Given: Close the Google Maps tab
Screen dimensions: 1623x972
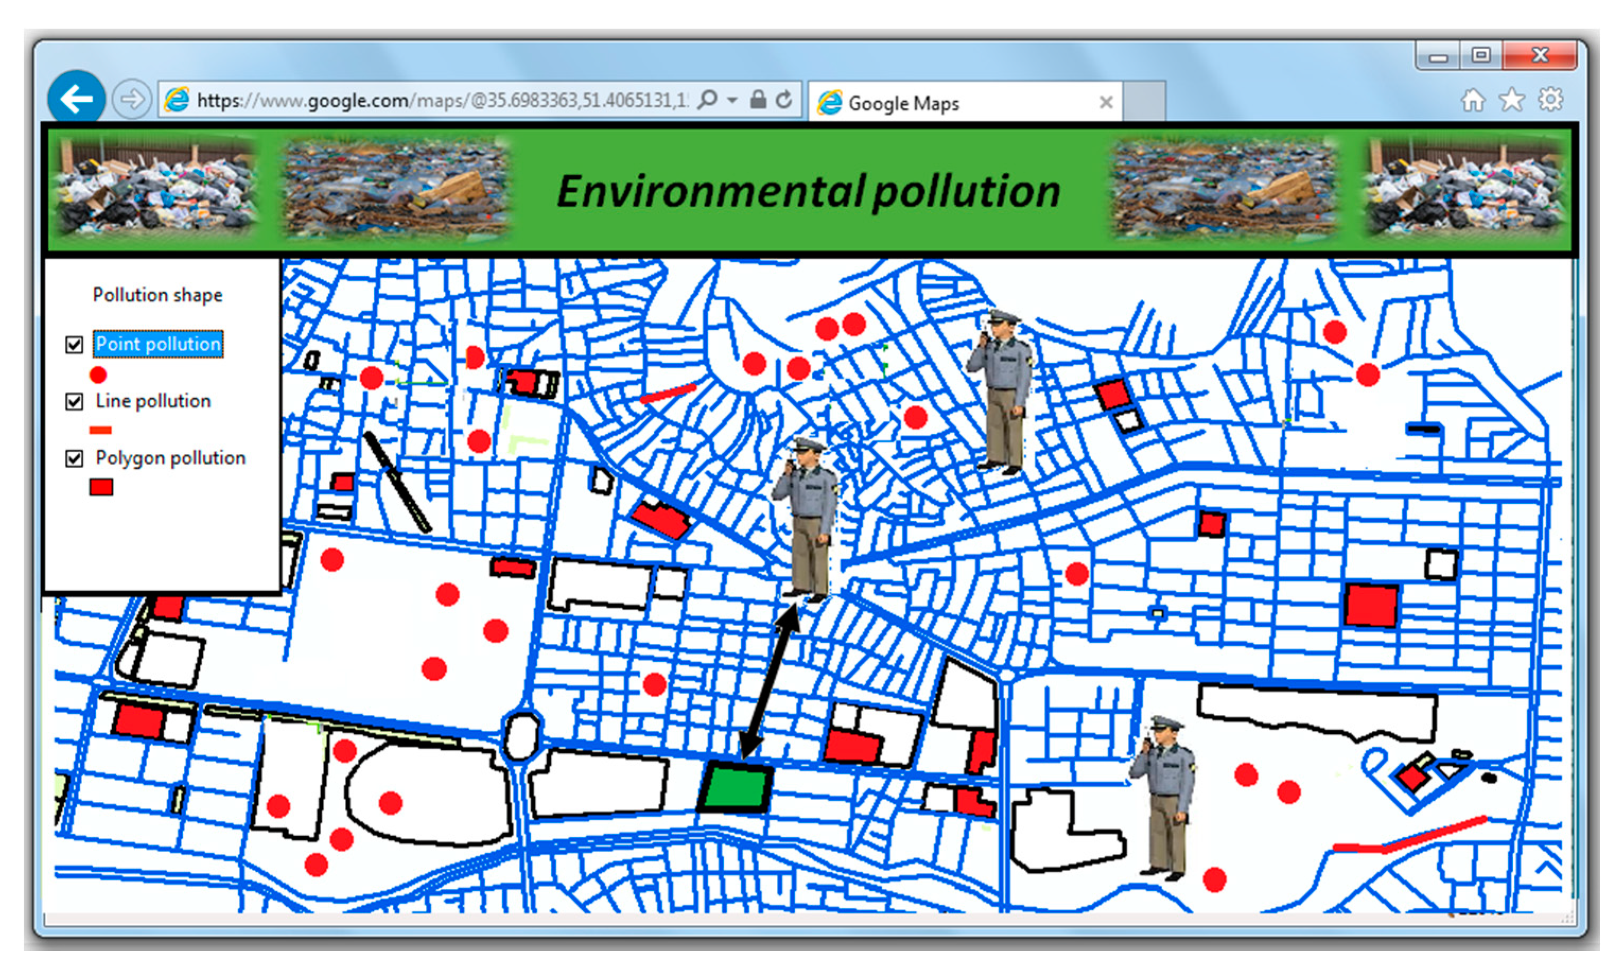Looking at the screenshot, I should click(x=1106, y=102).
